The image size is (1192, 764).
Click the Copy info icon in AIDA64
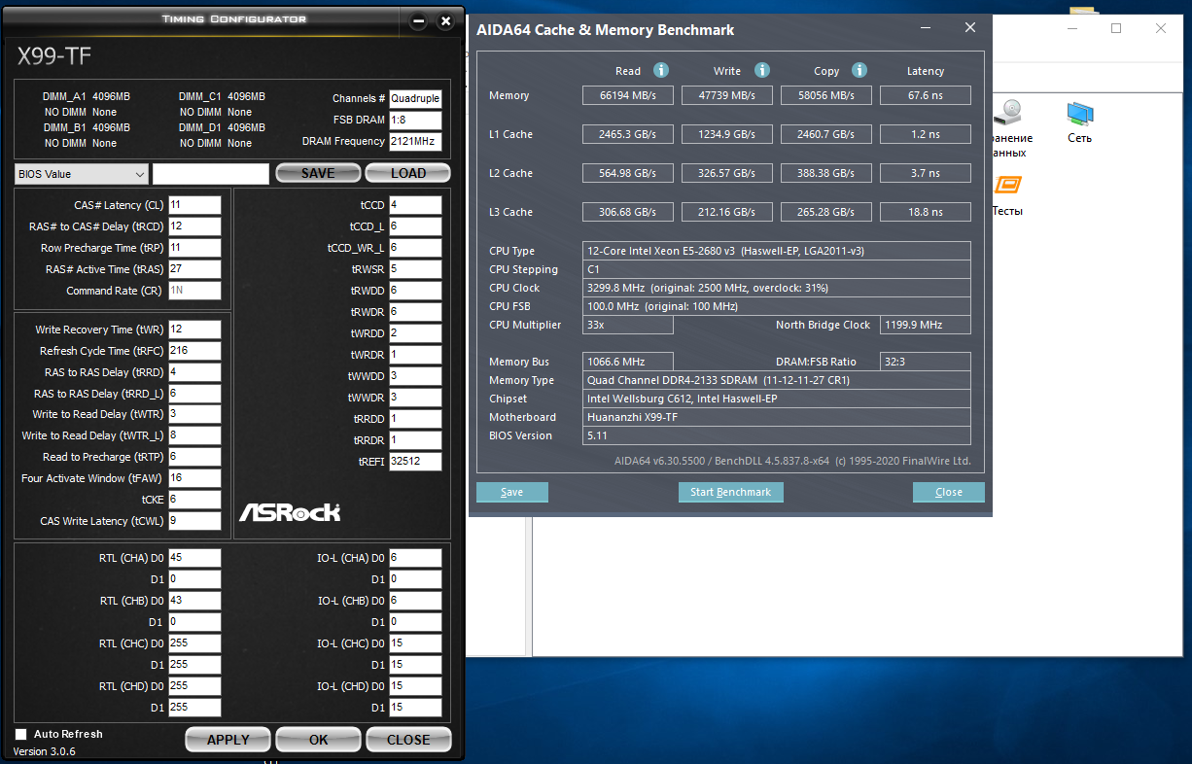[859, 70]
